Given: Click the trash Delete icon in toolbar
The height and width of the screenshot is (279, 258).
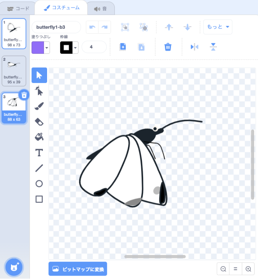Looking at the screenshot, I should [168, 47].
